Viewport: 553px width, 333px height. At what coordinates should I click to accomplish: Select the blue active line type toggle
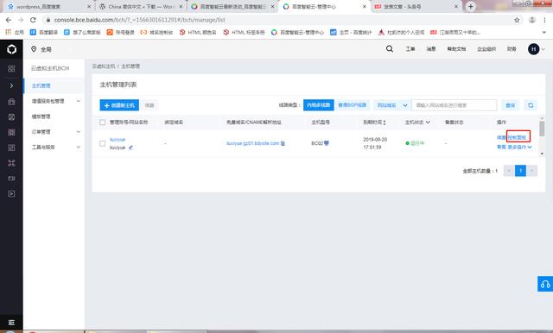319,105
